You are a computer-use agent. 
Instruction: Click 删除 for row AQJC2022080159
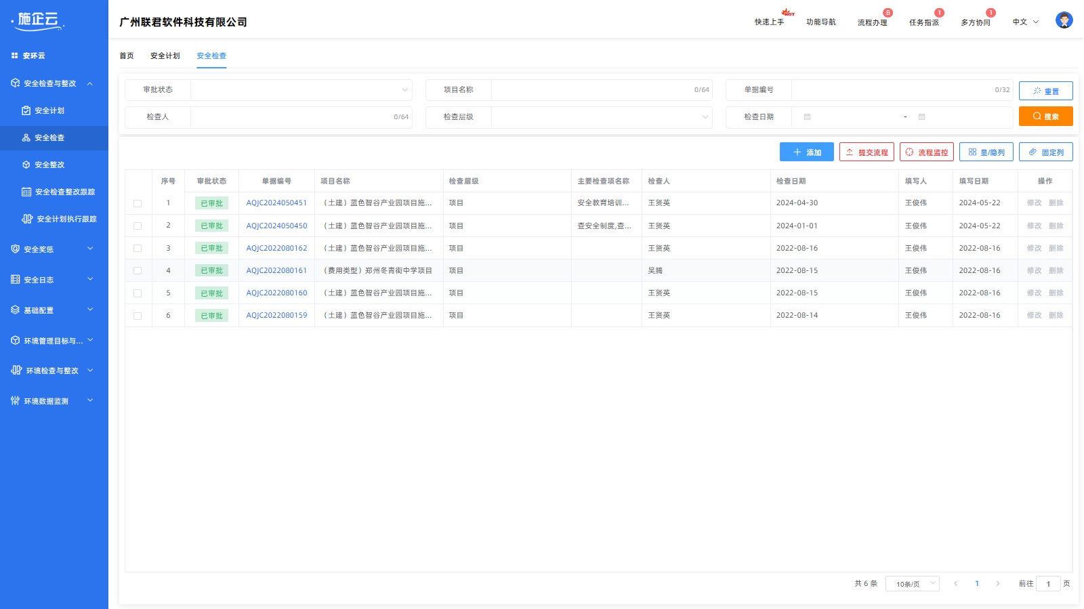(1056, 315)
